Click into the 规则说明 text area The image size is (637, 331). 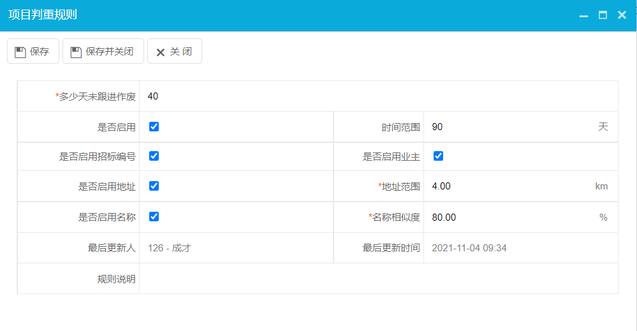click(x=377, y=279)
